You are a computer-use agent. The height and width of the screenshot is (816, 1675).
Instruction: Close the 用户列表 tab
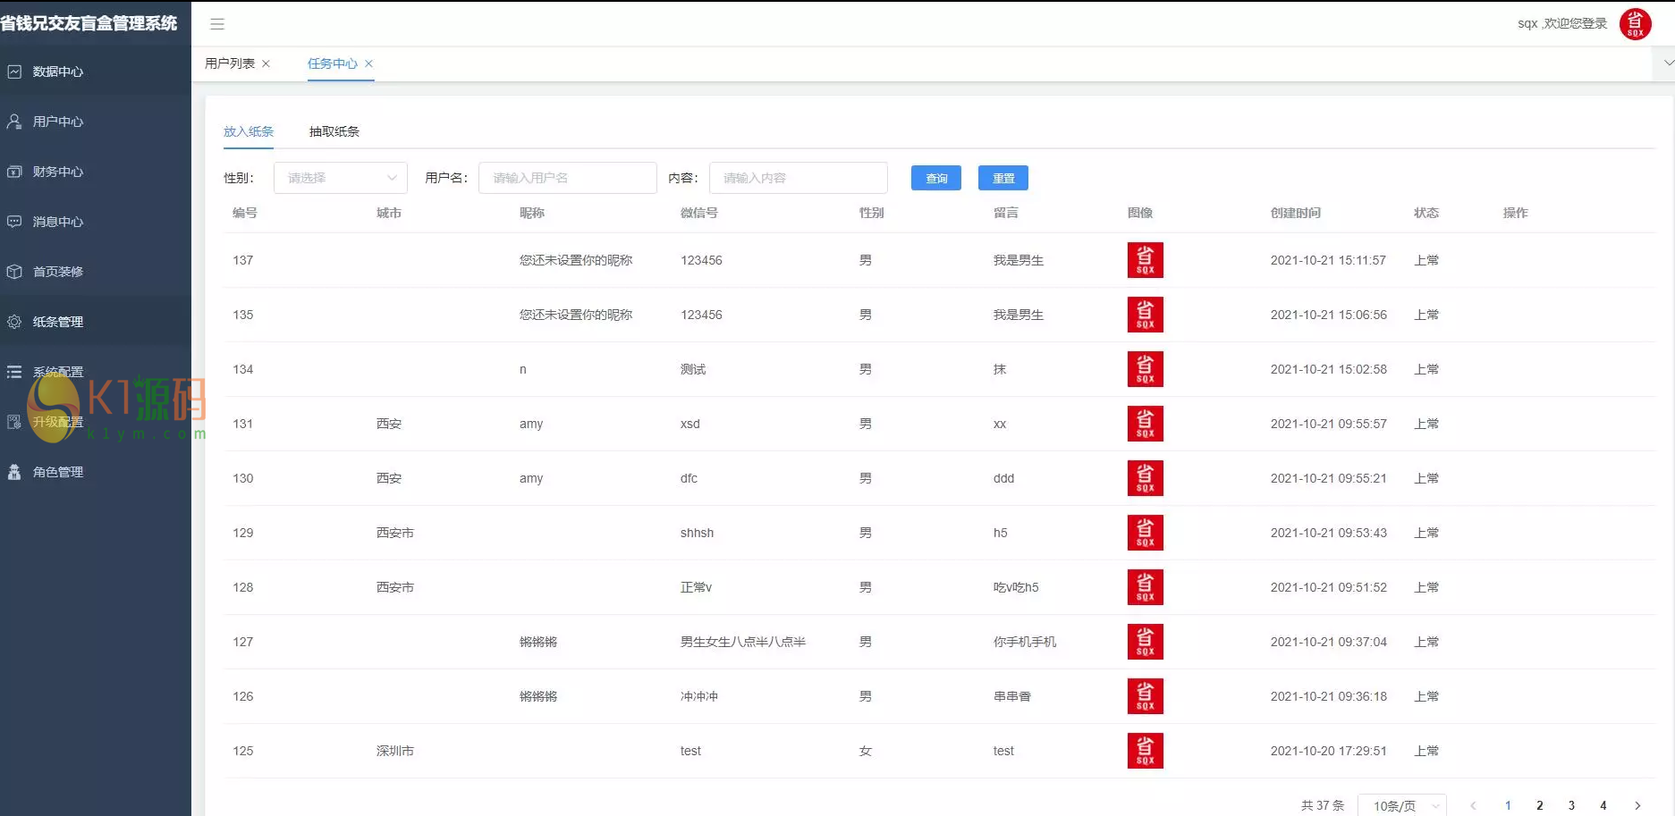coord(266,63)
